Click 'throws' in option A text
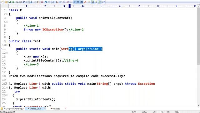200x113 pixels. (x=130, y=84)
